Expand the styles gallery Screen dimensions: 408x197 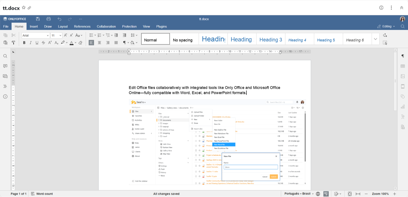click(375, 39)
